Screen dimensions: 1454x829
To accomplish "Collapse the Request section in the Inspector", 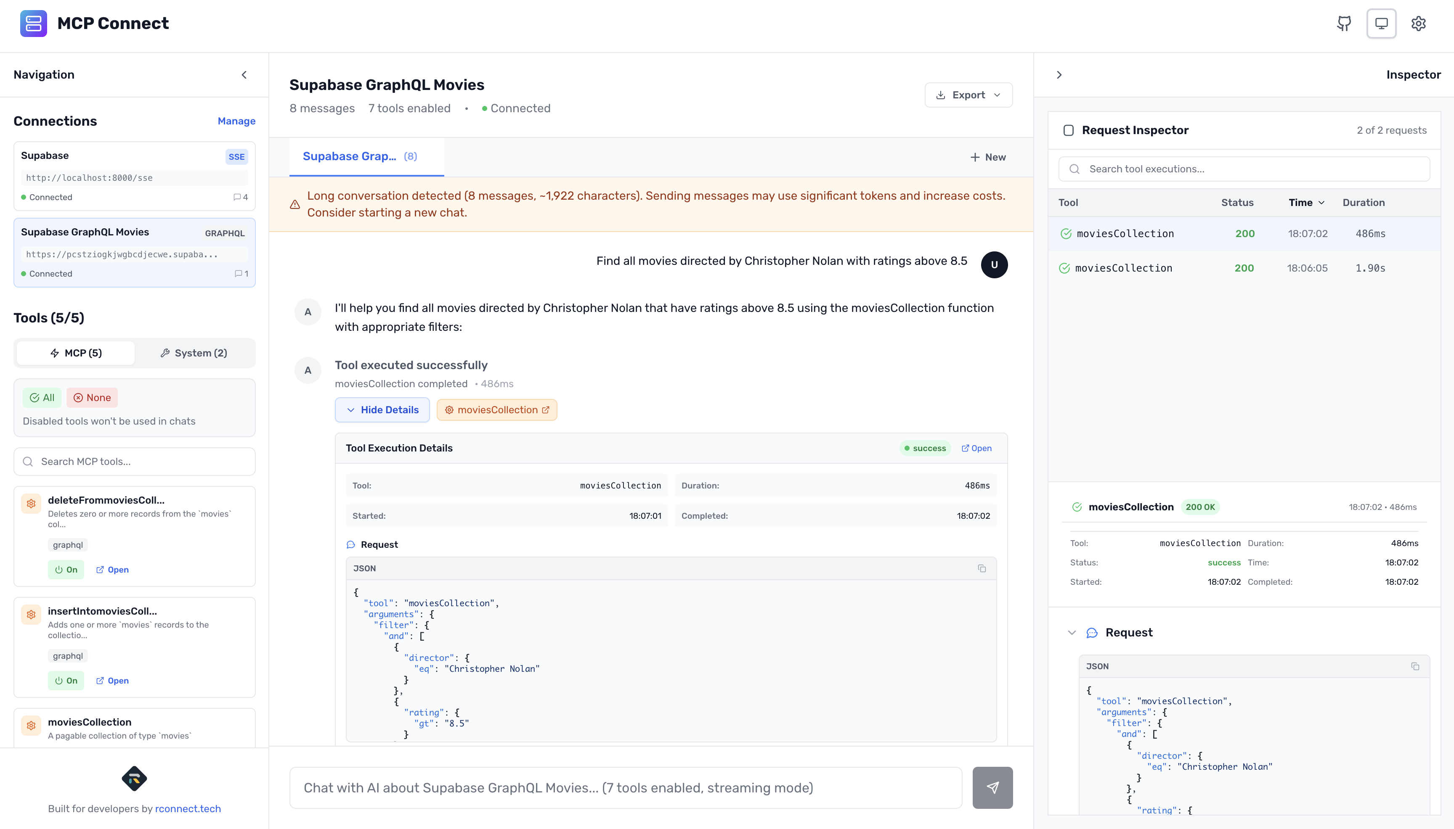I will click(x=1072, y=632).
